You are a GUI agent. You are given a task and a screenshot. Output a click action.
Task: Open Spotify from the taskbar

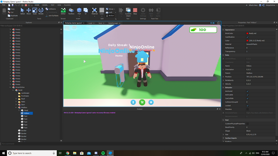(103, 153)
